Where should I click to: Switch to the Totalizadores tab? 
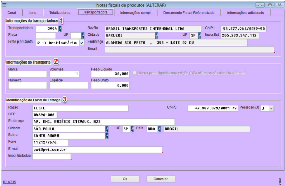60,13
